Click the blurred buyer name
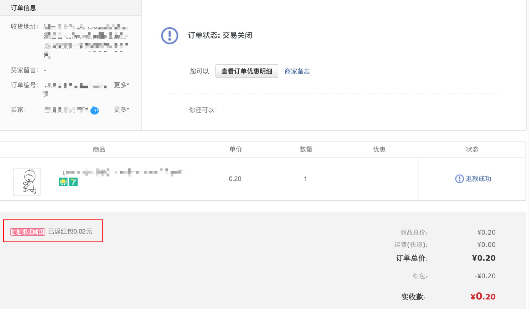The height and width of the screenshot is (309, 529). pos(66,109)
